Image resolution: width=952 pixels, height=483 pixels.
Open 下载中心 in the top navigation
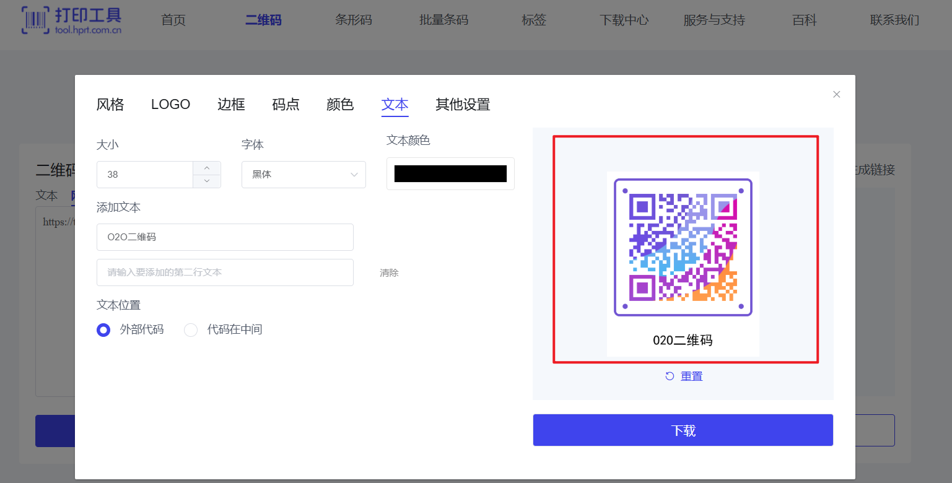pos(624,20)
